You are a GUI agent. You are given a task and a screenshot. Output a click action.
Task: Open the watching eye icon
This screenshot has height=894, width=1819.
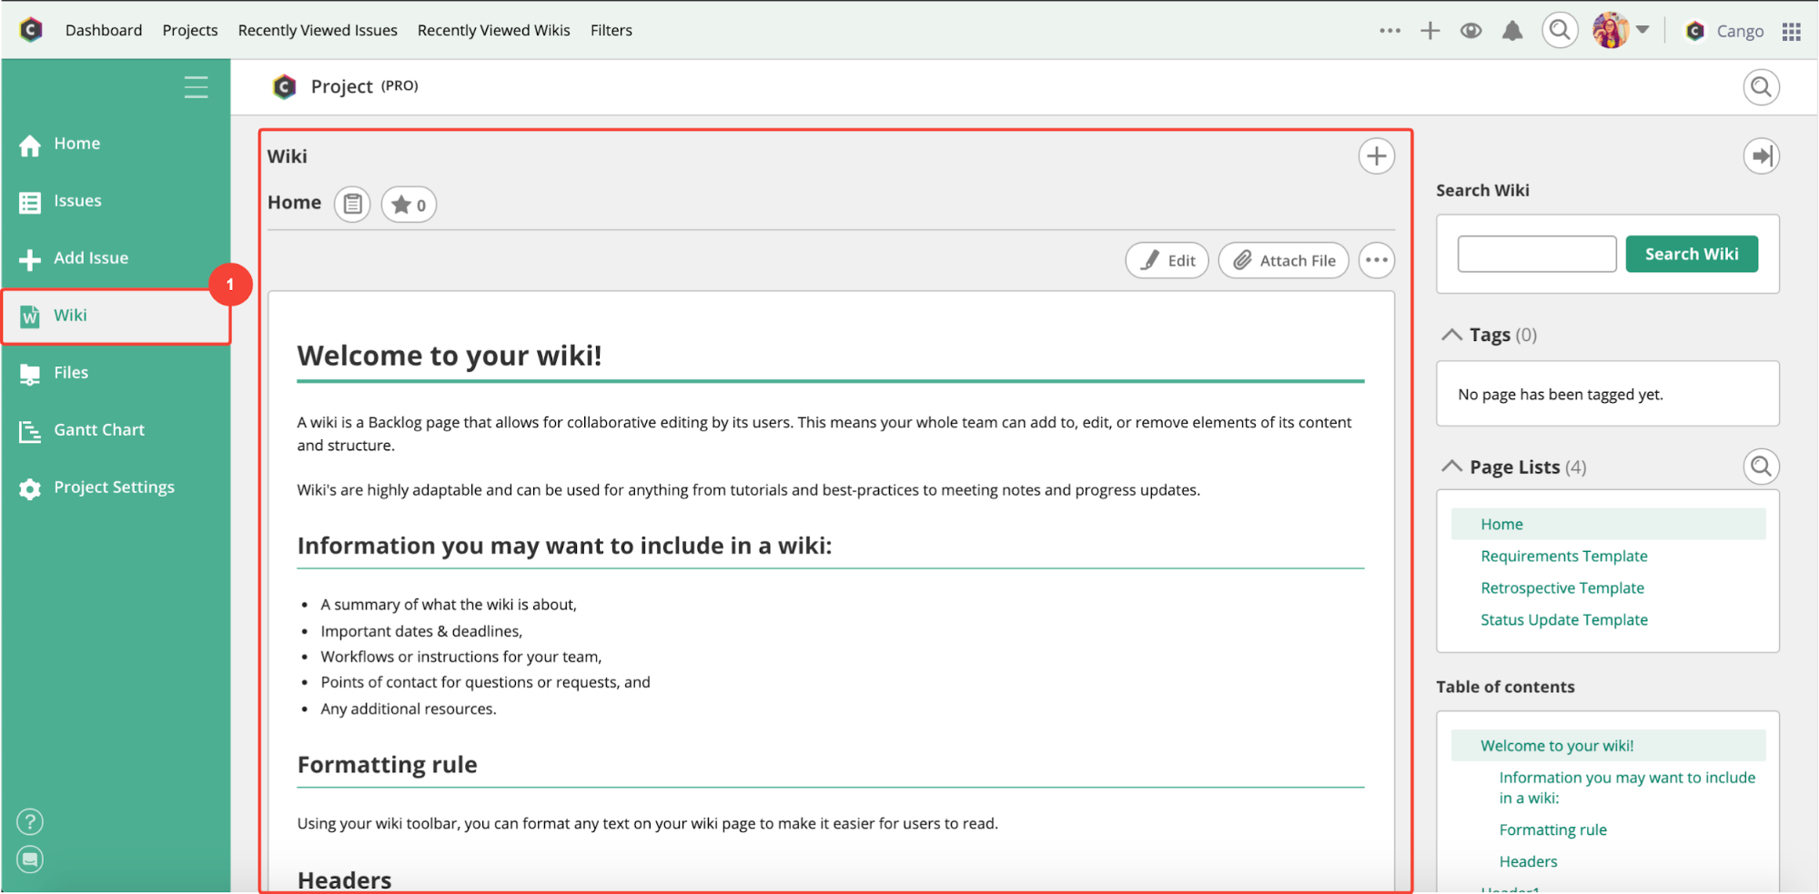[x=1470, y=31]
